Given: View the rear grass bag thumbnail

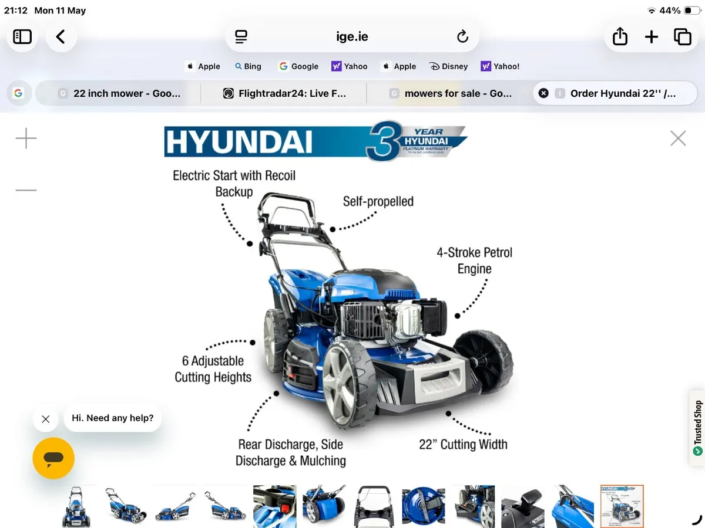Looking at the screenshot, I should [x=324, y=506].
